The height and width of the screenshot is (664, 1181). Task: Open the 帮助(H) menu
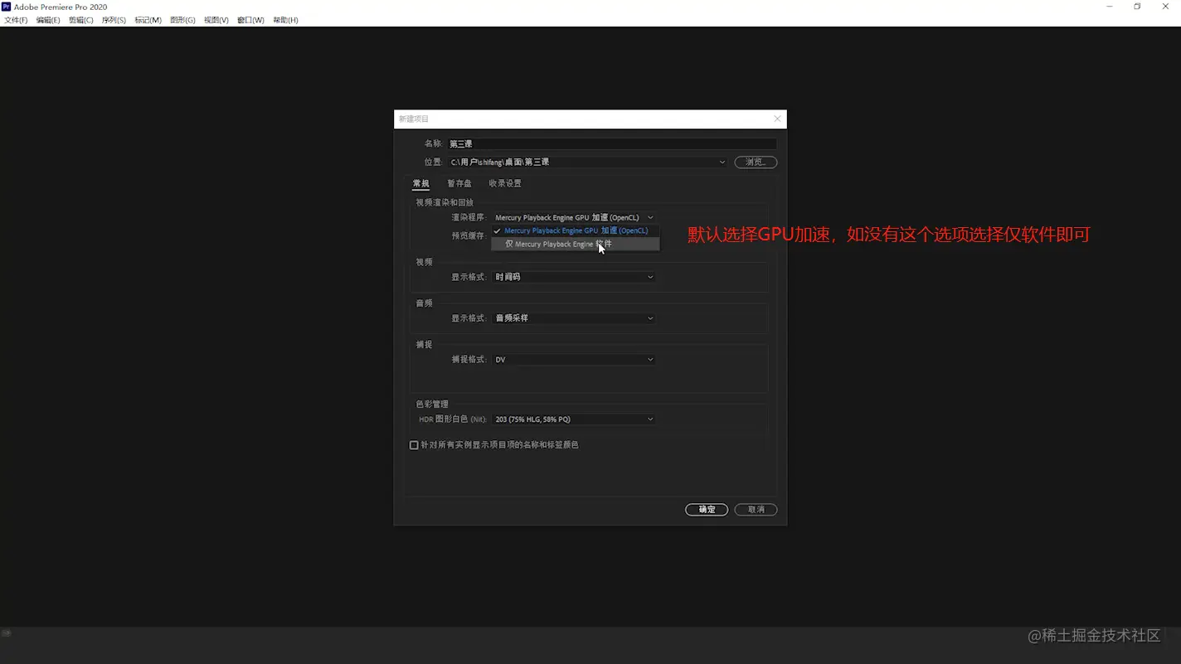click(x=285, y=20)
